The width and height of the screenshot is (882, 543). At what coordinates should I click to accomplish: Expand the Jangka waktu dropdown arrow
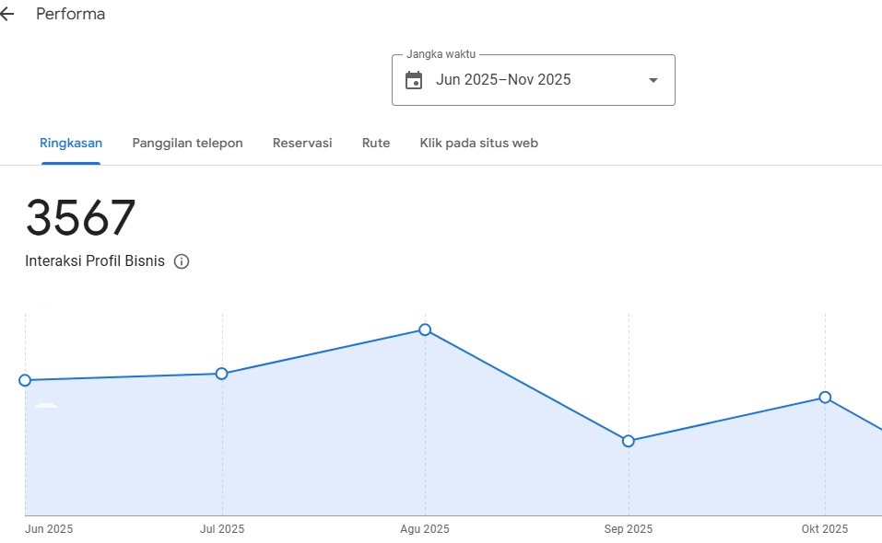pyautogui.click(x=653, y=80)
